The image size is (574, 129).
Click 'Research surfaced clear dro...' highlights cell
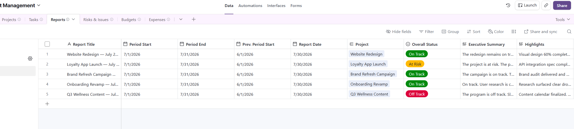(545, 84)
